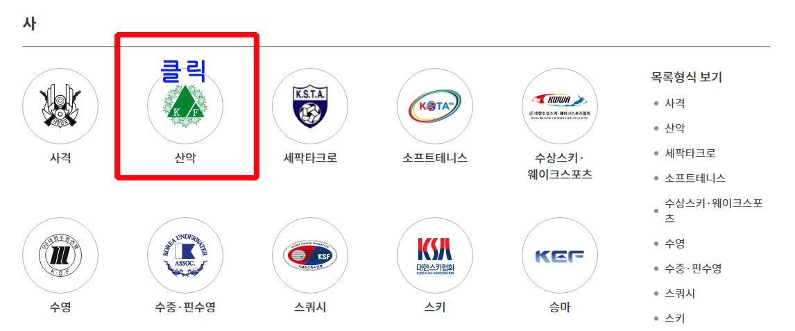Open 산악 in the list view sidebar

[675, 128]
